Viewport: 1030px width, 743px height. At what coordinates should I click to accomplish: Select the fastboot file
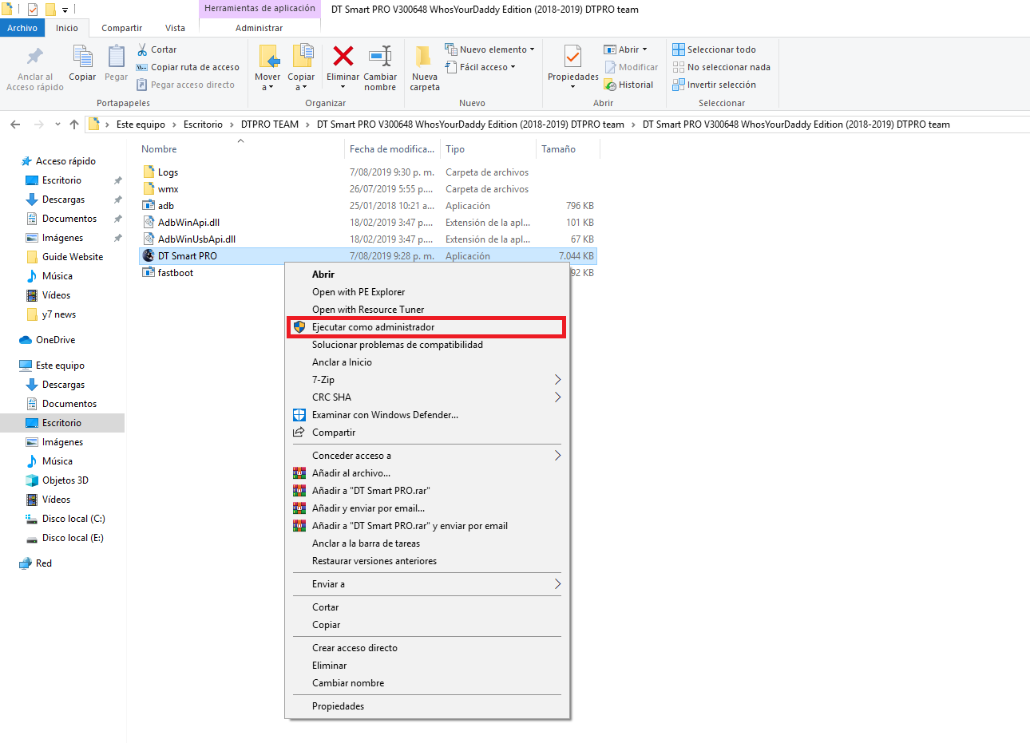click(175, 273)
